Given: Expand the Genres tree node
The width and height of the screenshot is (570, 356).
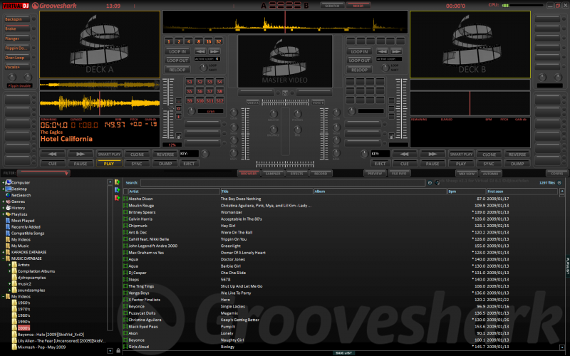Looking at the screenshot, I should point(4,201).
